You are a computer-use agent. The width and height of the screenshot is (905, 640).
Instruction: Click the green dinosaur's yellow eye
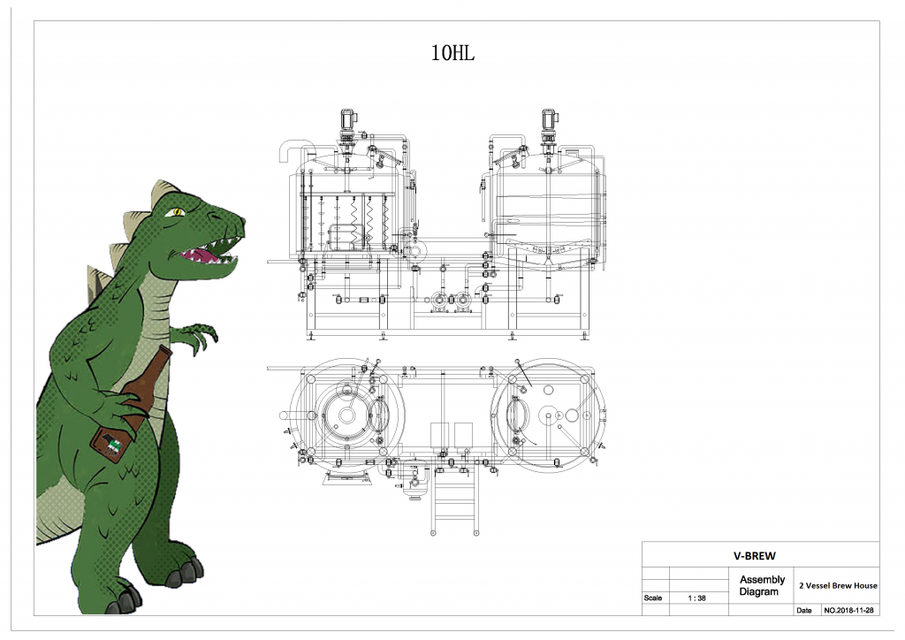[178, 212]
